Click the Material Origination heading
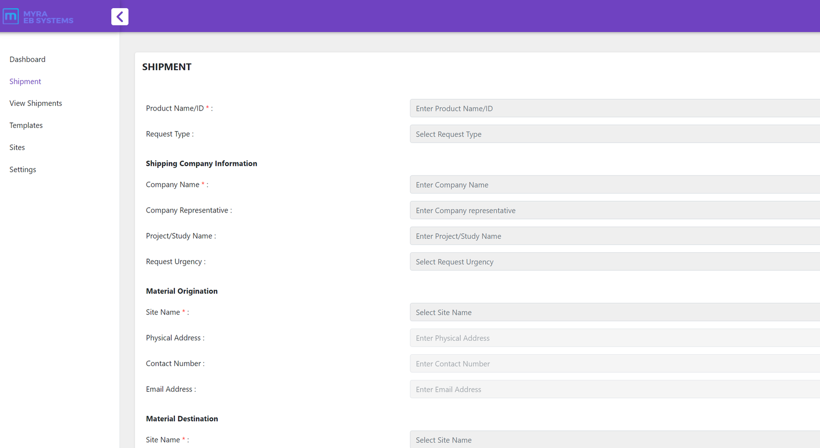The width and height of the screenshot is (820, 448). click(x=182, y=291)
